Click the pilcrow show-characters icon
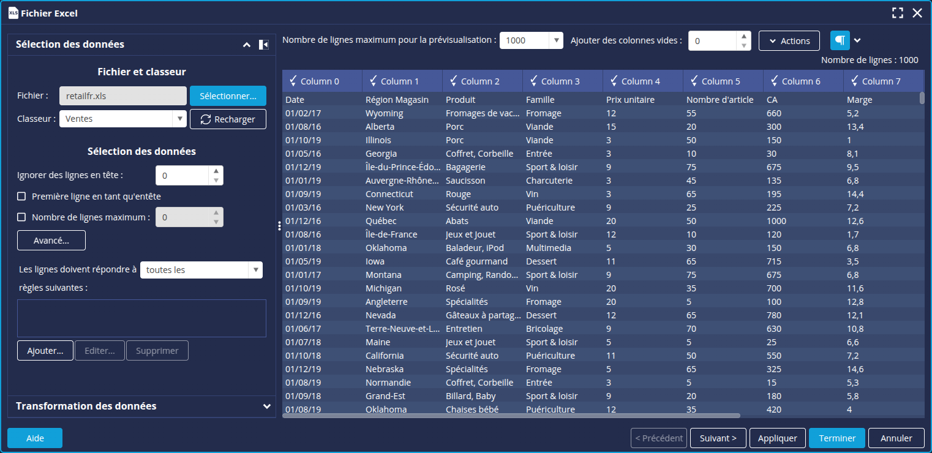The image size is (932, 453). pos(840,40)
